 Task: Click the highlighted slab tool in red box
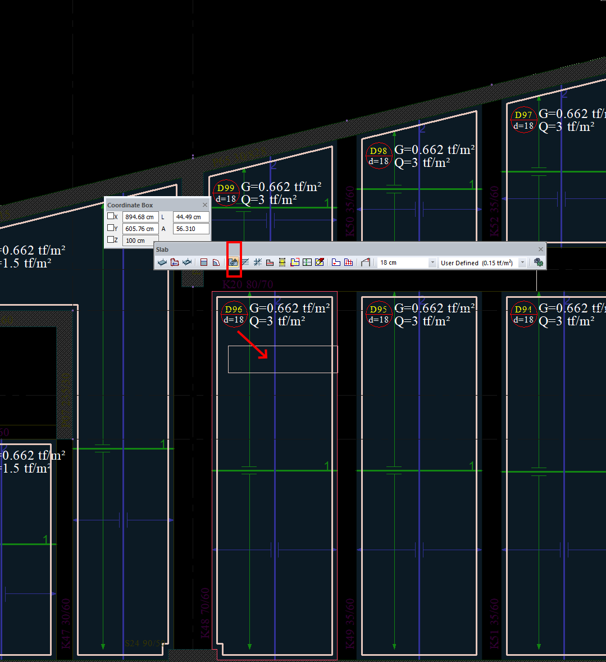point(234,262)
